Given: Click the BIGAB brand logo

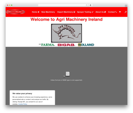Looking at the screenshot, I should [x=66, y=45].
